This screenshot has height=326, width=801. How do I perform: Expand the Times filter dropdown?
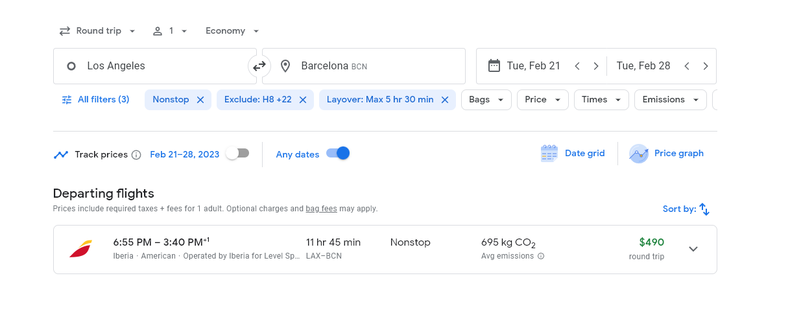tap(601, 100)
